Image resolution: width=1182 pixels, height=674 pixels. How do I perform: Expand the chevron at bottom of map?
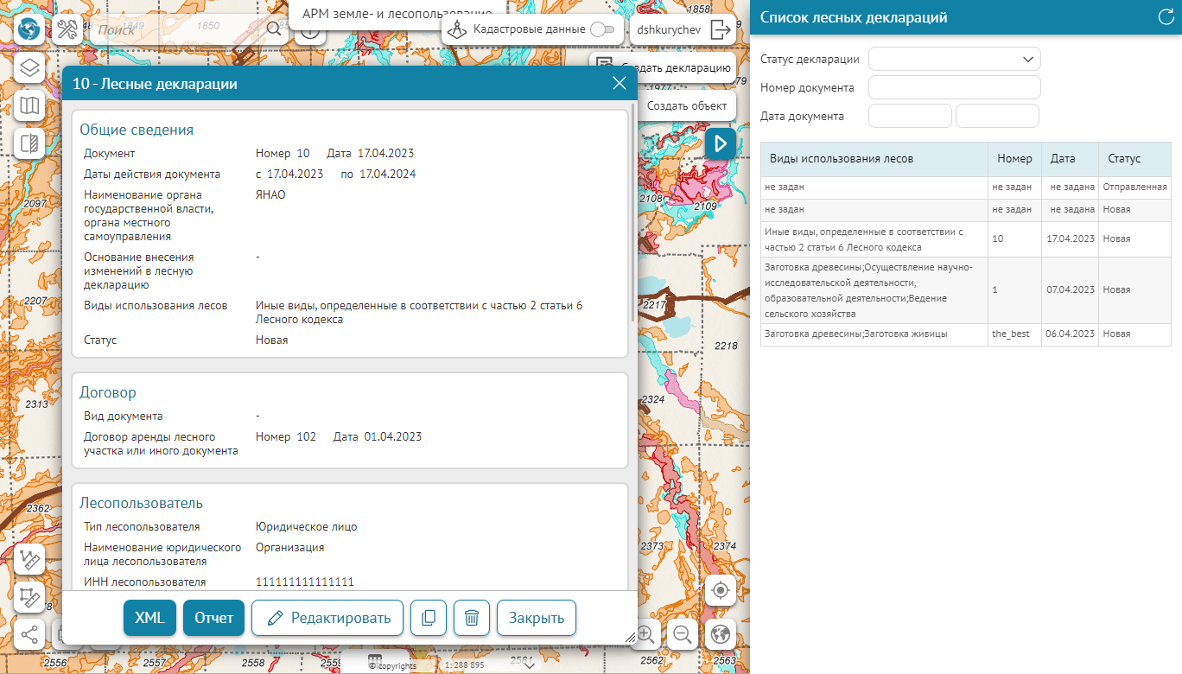[530, 664]
